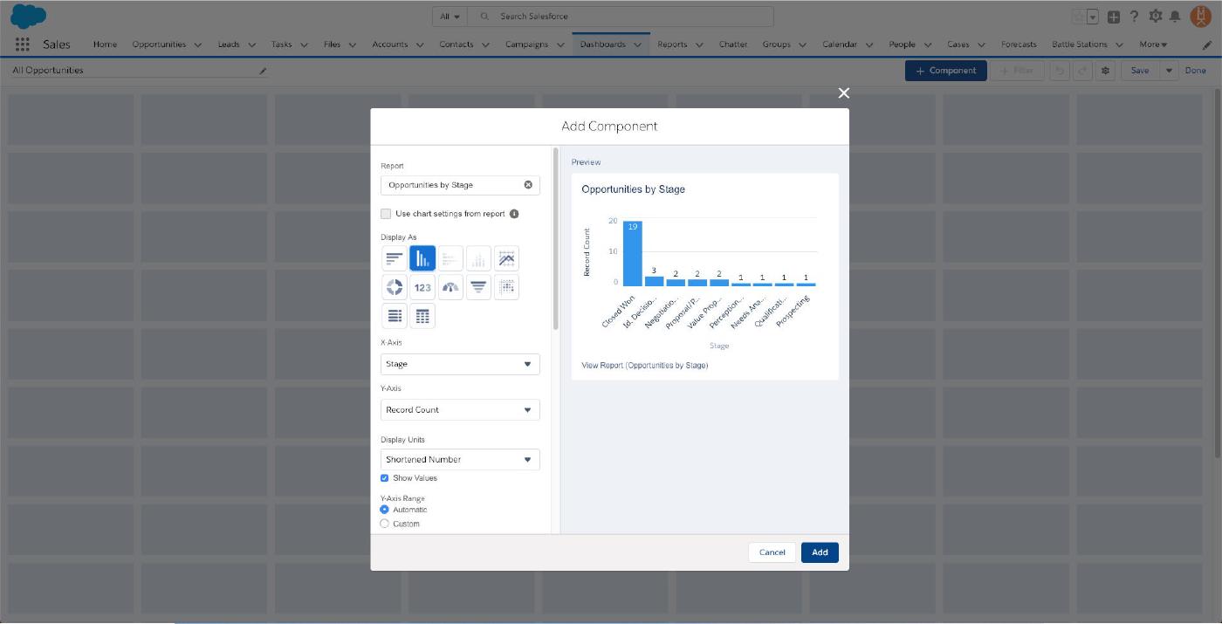Select the horizontal bar chart display type
The width and height of the screenshot is (1222, 624).
pos(395,258)
